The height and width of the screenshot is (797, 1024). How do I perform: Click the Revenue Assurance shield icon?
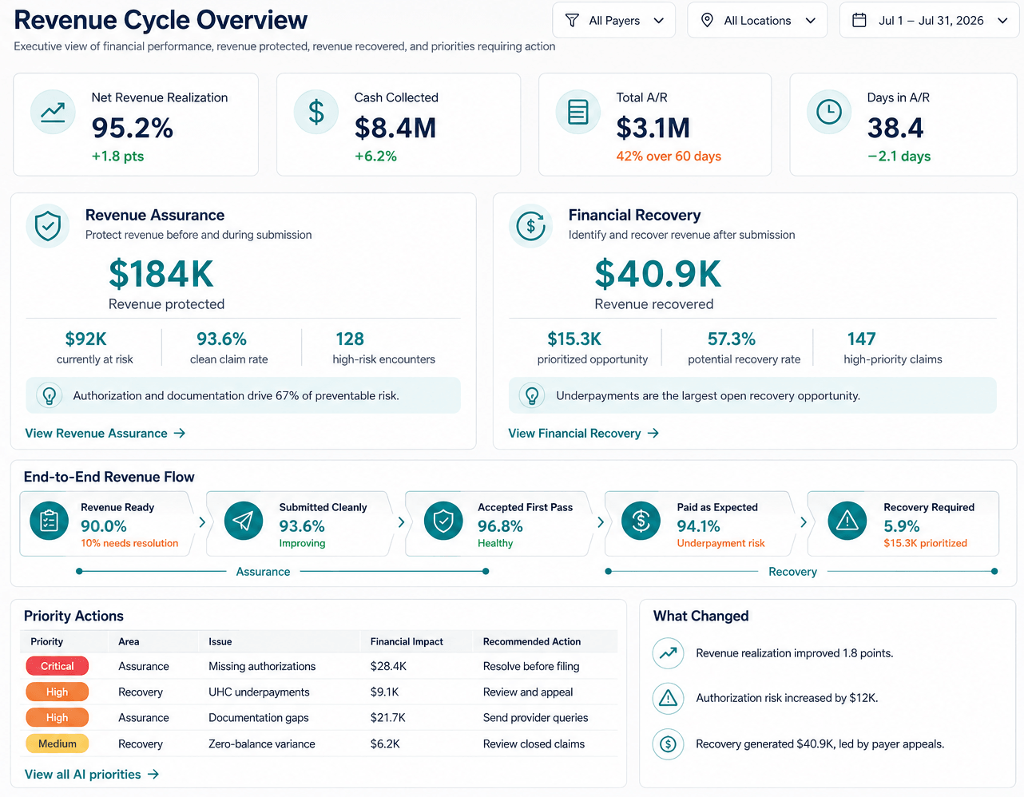(48, 226)
